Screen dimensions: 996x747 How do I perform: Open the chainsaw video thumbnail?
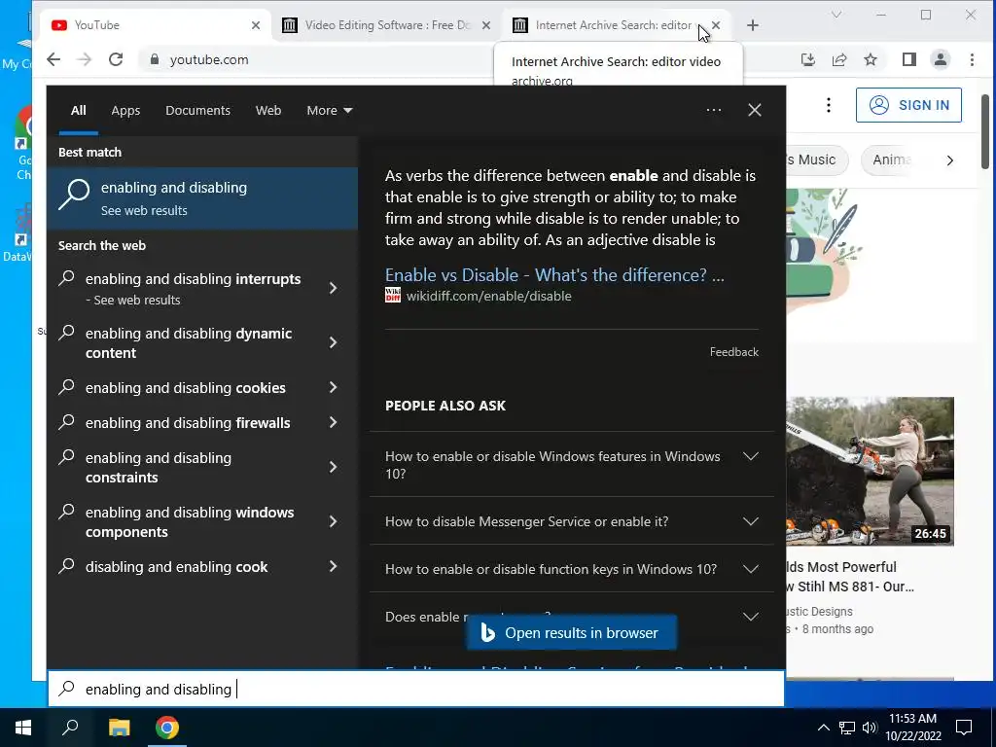coord(870,472)
